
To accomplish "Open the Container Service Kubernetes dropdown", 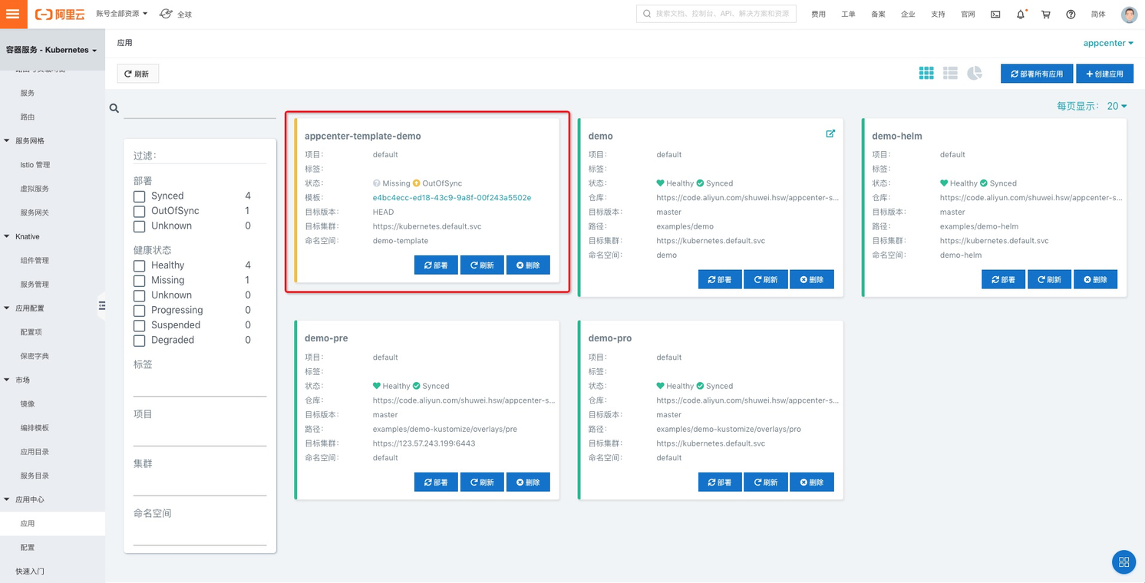I will pyautogui.click(x=51, y=50).
